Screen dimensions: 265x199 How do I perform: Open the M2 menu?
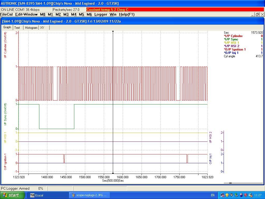(58, 15)
